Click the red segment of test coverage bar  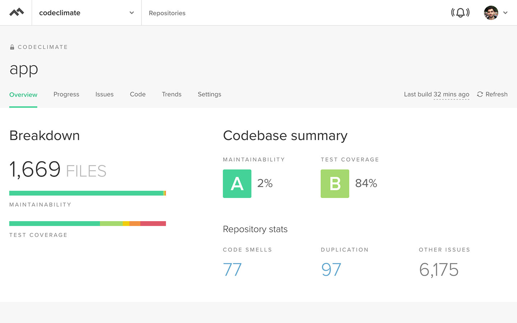(x=153, y=224)
